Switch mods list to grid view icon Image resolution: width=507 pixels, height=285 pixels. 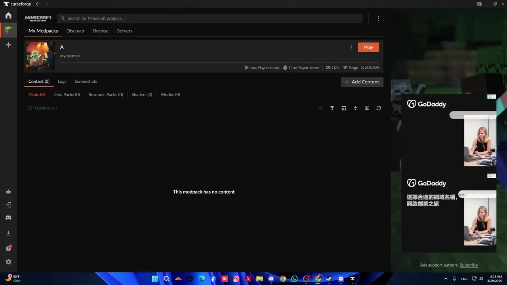[x=344, y=108]
